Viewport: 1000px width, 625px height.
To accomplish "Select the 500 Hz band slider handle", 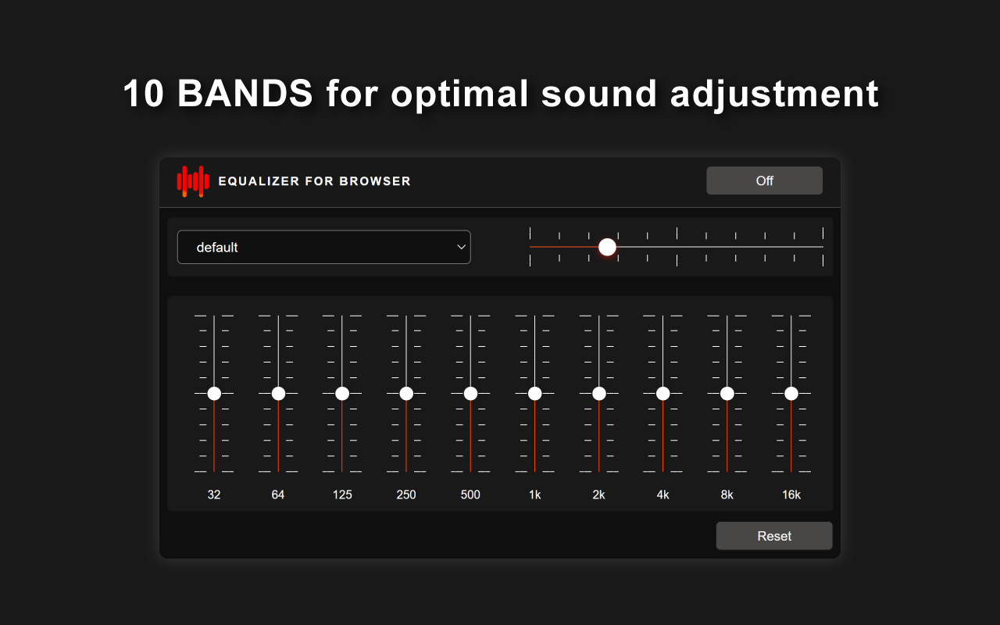I will click(470, 394).
